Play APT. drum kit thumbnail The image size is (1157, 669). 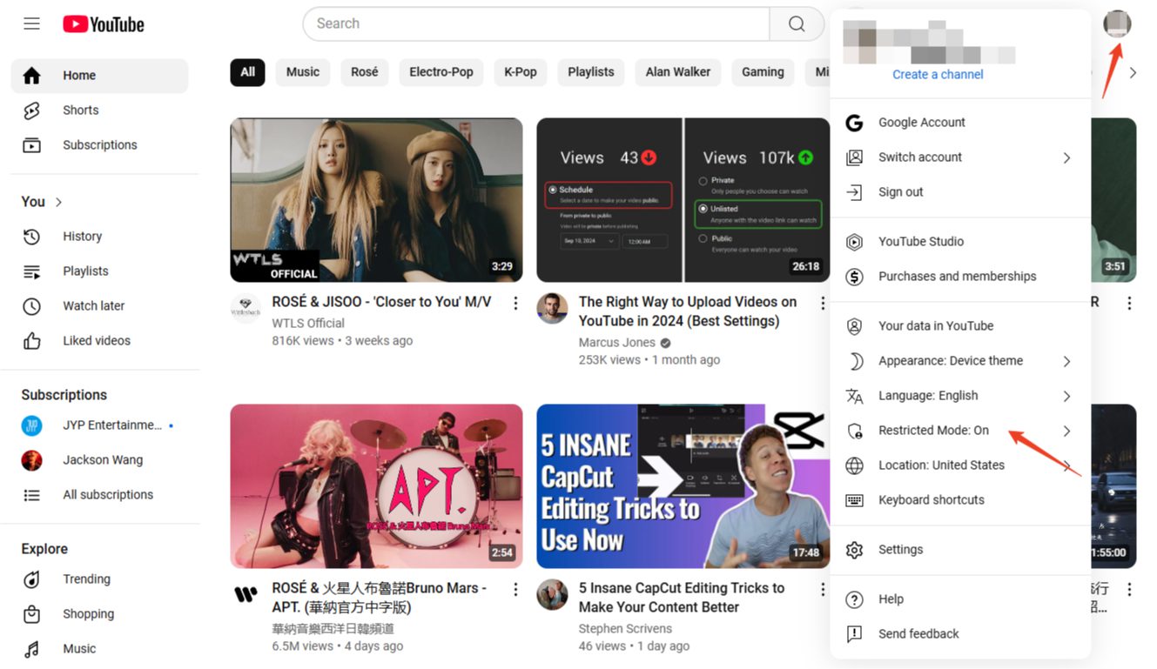click(376, 486)
